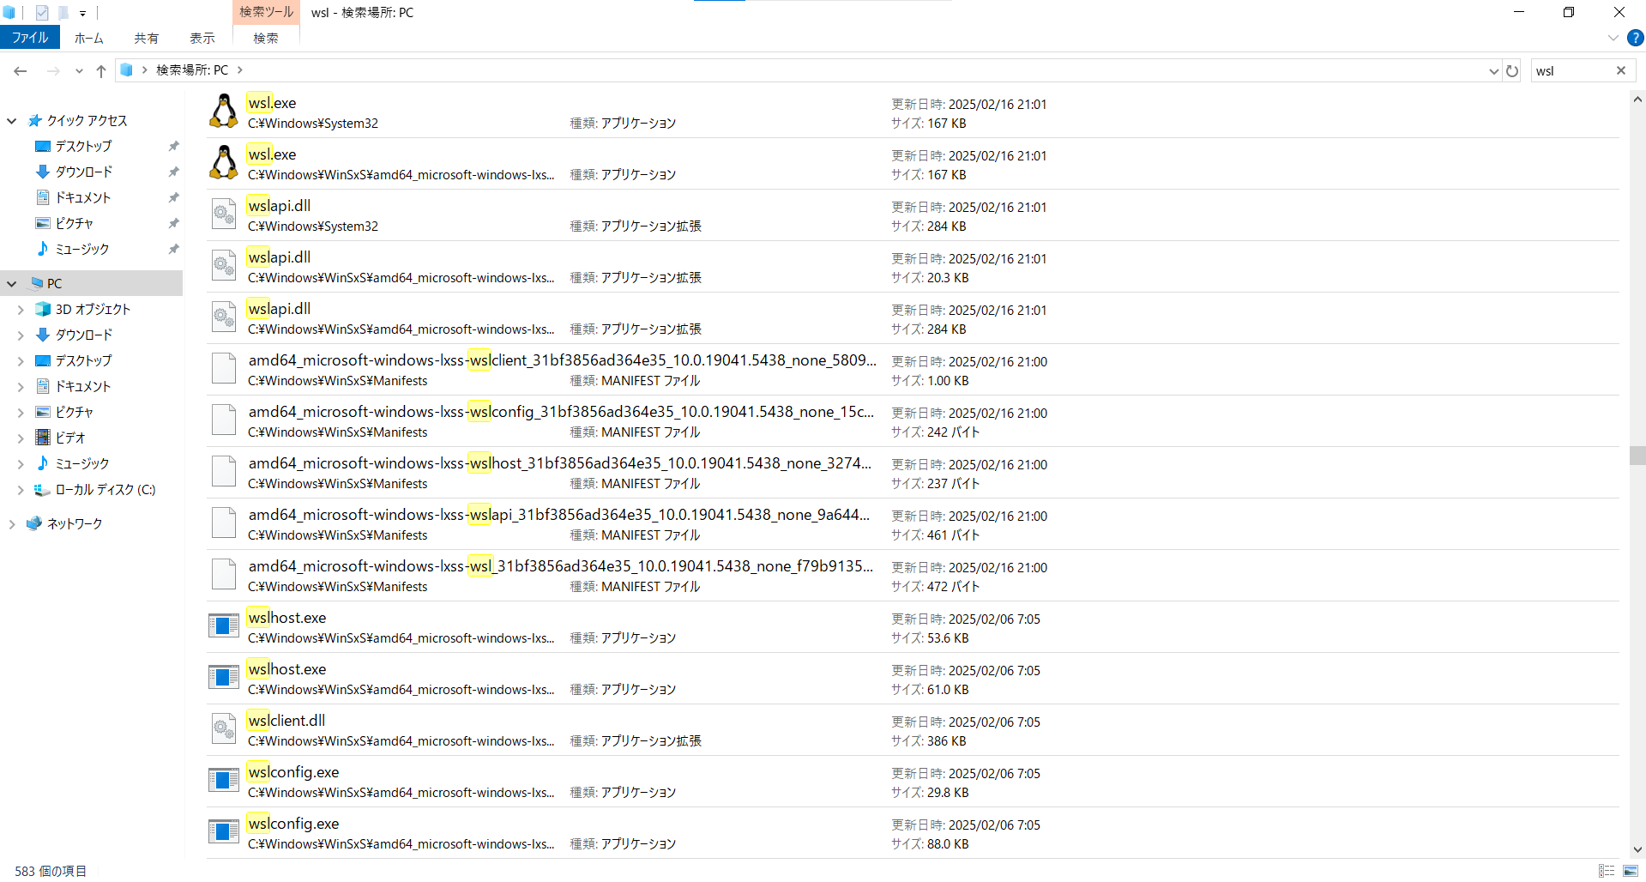Click the Network icon in navigation pane
This screenshot has width=1646, height=882.
point(34,523)
